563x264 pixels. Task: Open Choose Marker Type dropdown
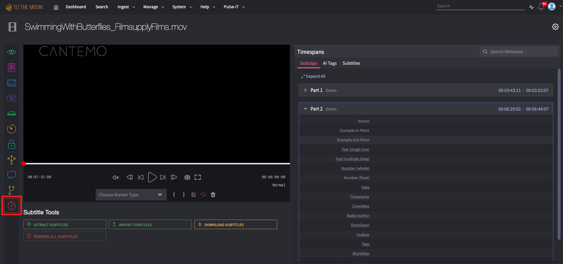131,195
